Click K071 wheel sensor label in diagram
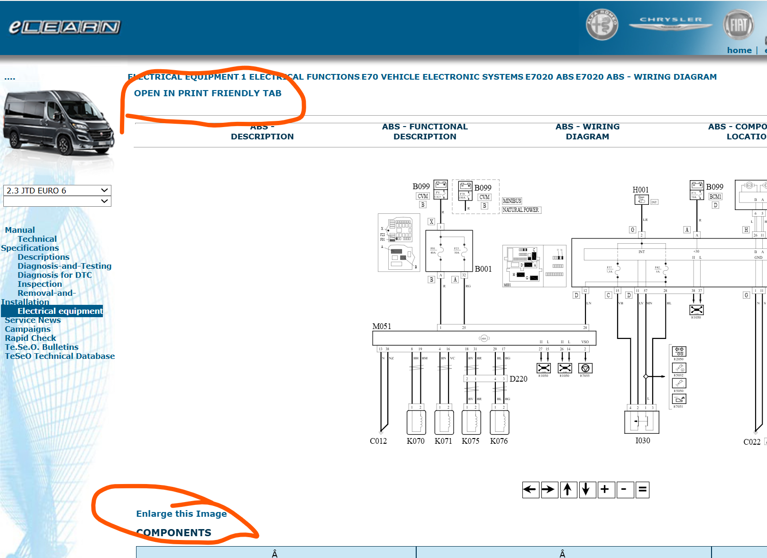 pos(443,441)
